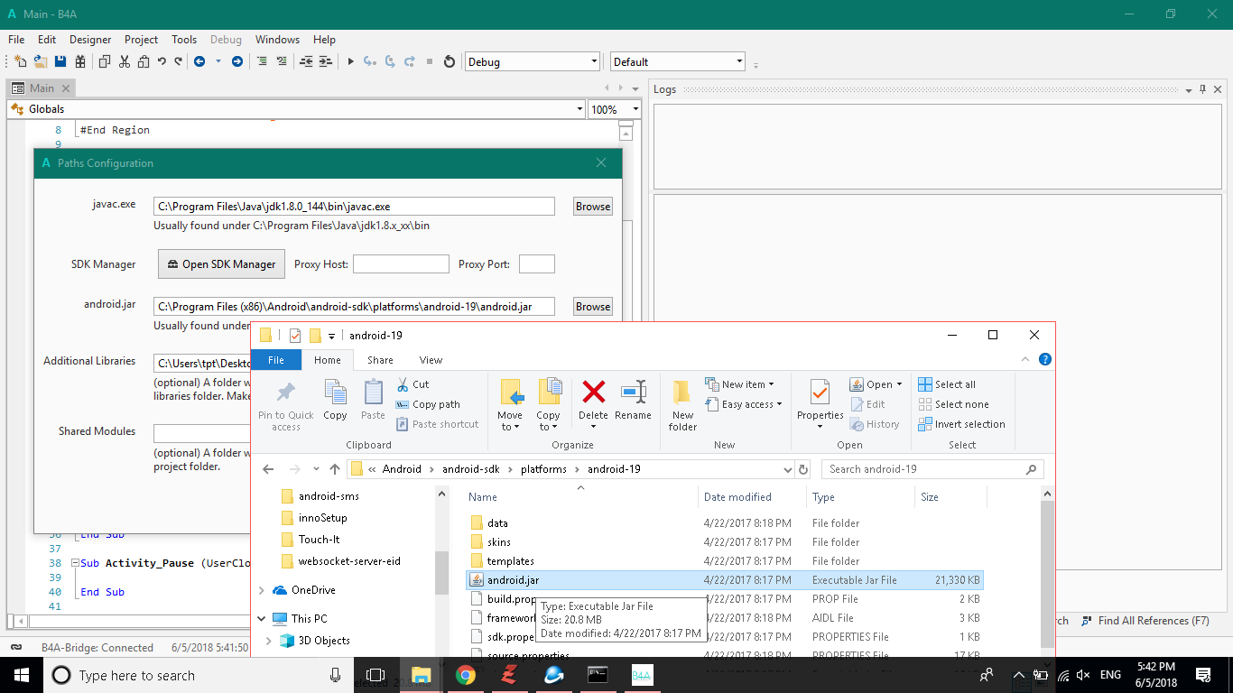Click Browse button beside javac.exe path
Viewport: 1233px width, 693px height.
pyautogui.click(x=592, y=207)
